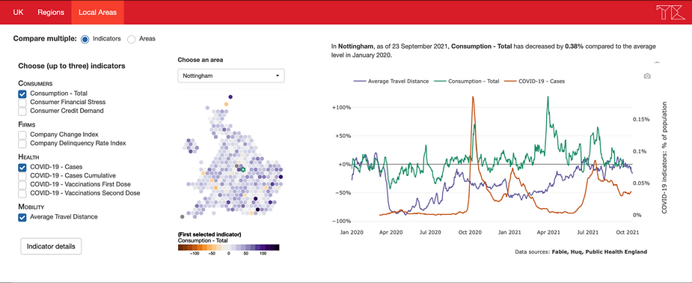Click the Consumption - Total color scale bar
The image size is (692, 283).
(x=229, y=248)
